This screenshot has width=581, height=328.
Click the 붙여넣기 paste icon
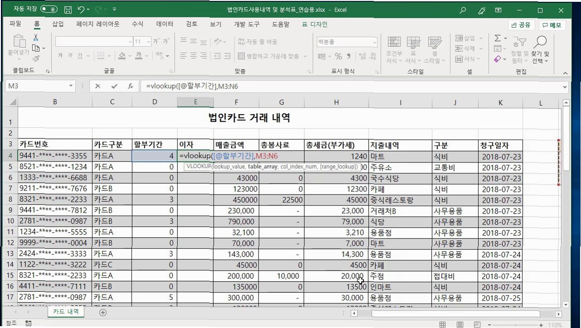point(19,42)
